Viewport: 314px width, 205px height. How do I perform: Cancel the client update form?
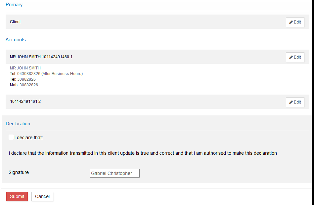point(42,196)
